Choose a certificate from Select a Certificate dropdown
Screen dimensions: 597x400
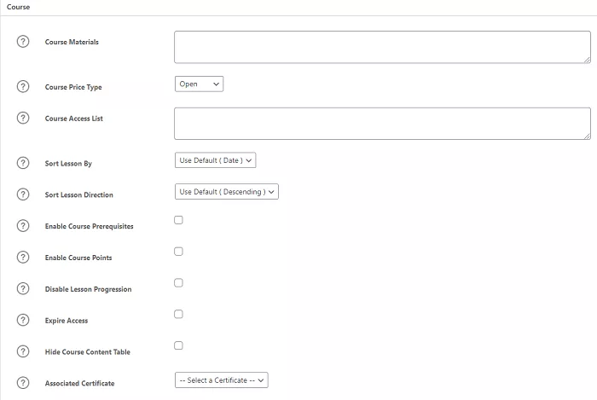(x=222, y=380)
